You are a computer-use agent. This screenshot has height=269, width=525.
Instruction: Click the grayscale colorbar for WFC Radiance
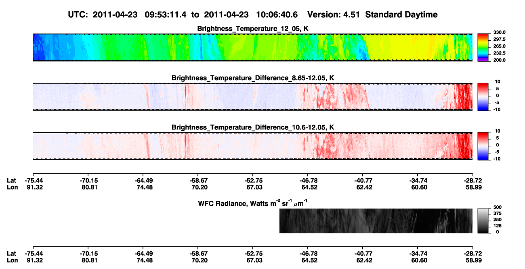point(483,221)
